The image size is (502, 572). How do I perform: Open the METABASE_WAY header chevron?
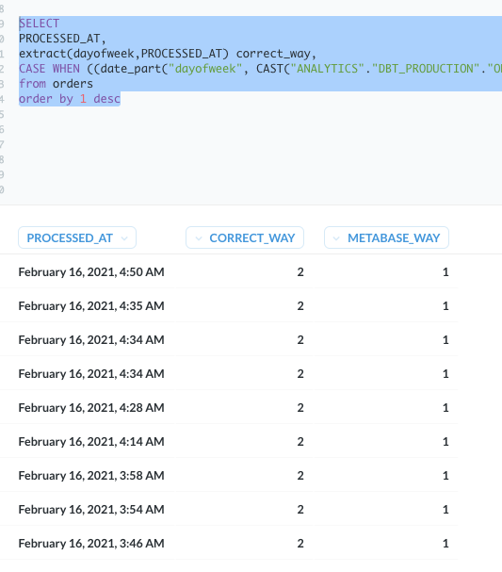click(x=336, y=238)
